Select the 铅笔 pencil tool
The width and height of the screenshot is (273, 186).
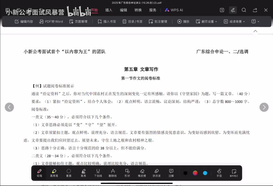(x=39, y=173)
